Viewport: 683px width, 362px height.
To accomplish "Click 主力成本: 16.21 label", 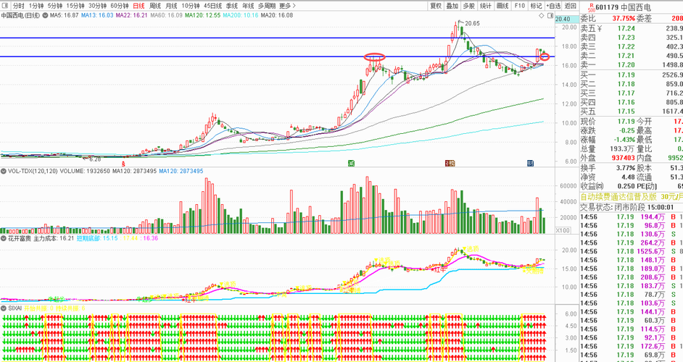I will pyautogui.click(x=54, y=238).
